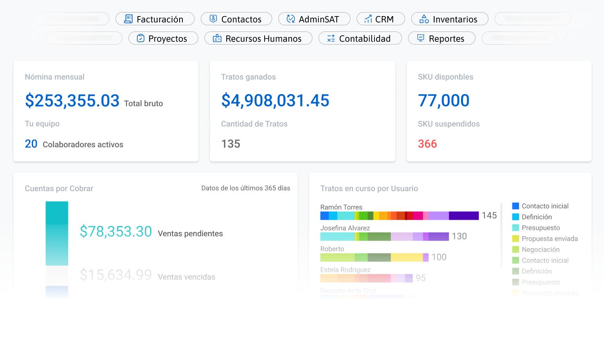
Task: Click the Recursos Humanos ID card icon
Action: click(217, 38)
